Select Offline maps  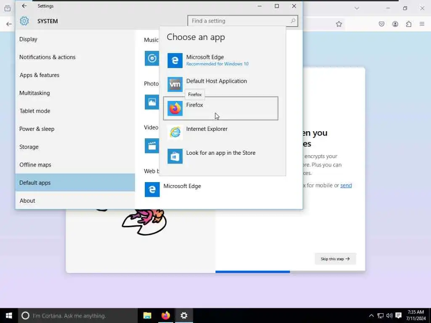(x=75, y=165)
